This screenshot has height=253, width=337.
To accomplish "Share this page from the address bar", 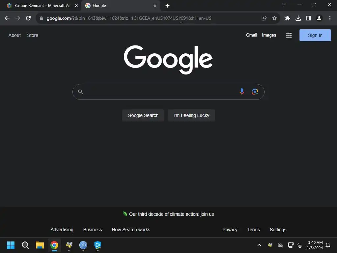I will (264, 18).
